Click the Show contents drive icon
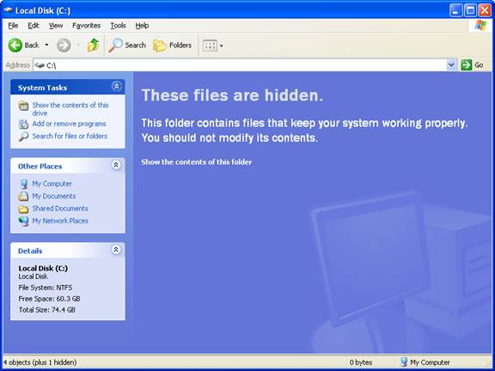 pyautogui.click(x=23, y=106)
